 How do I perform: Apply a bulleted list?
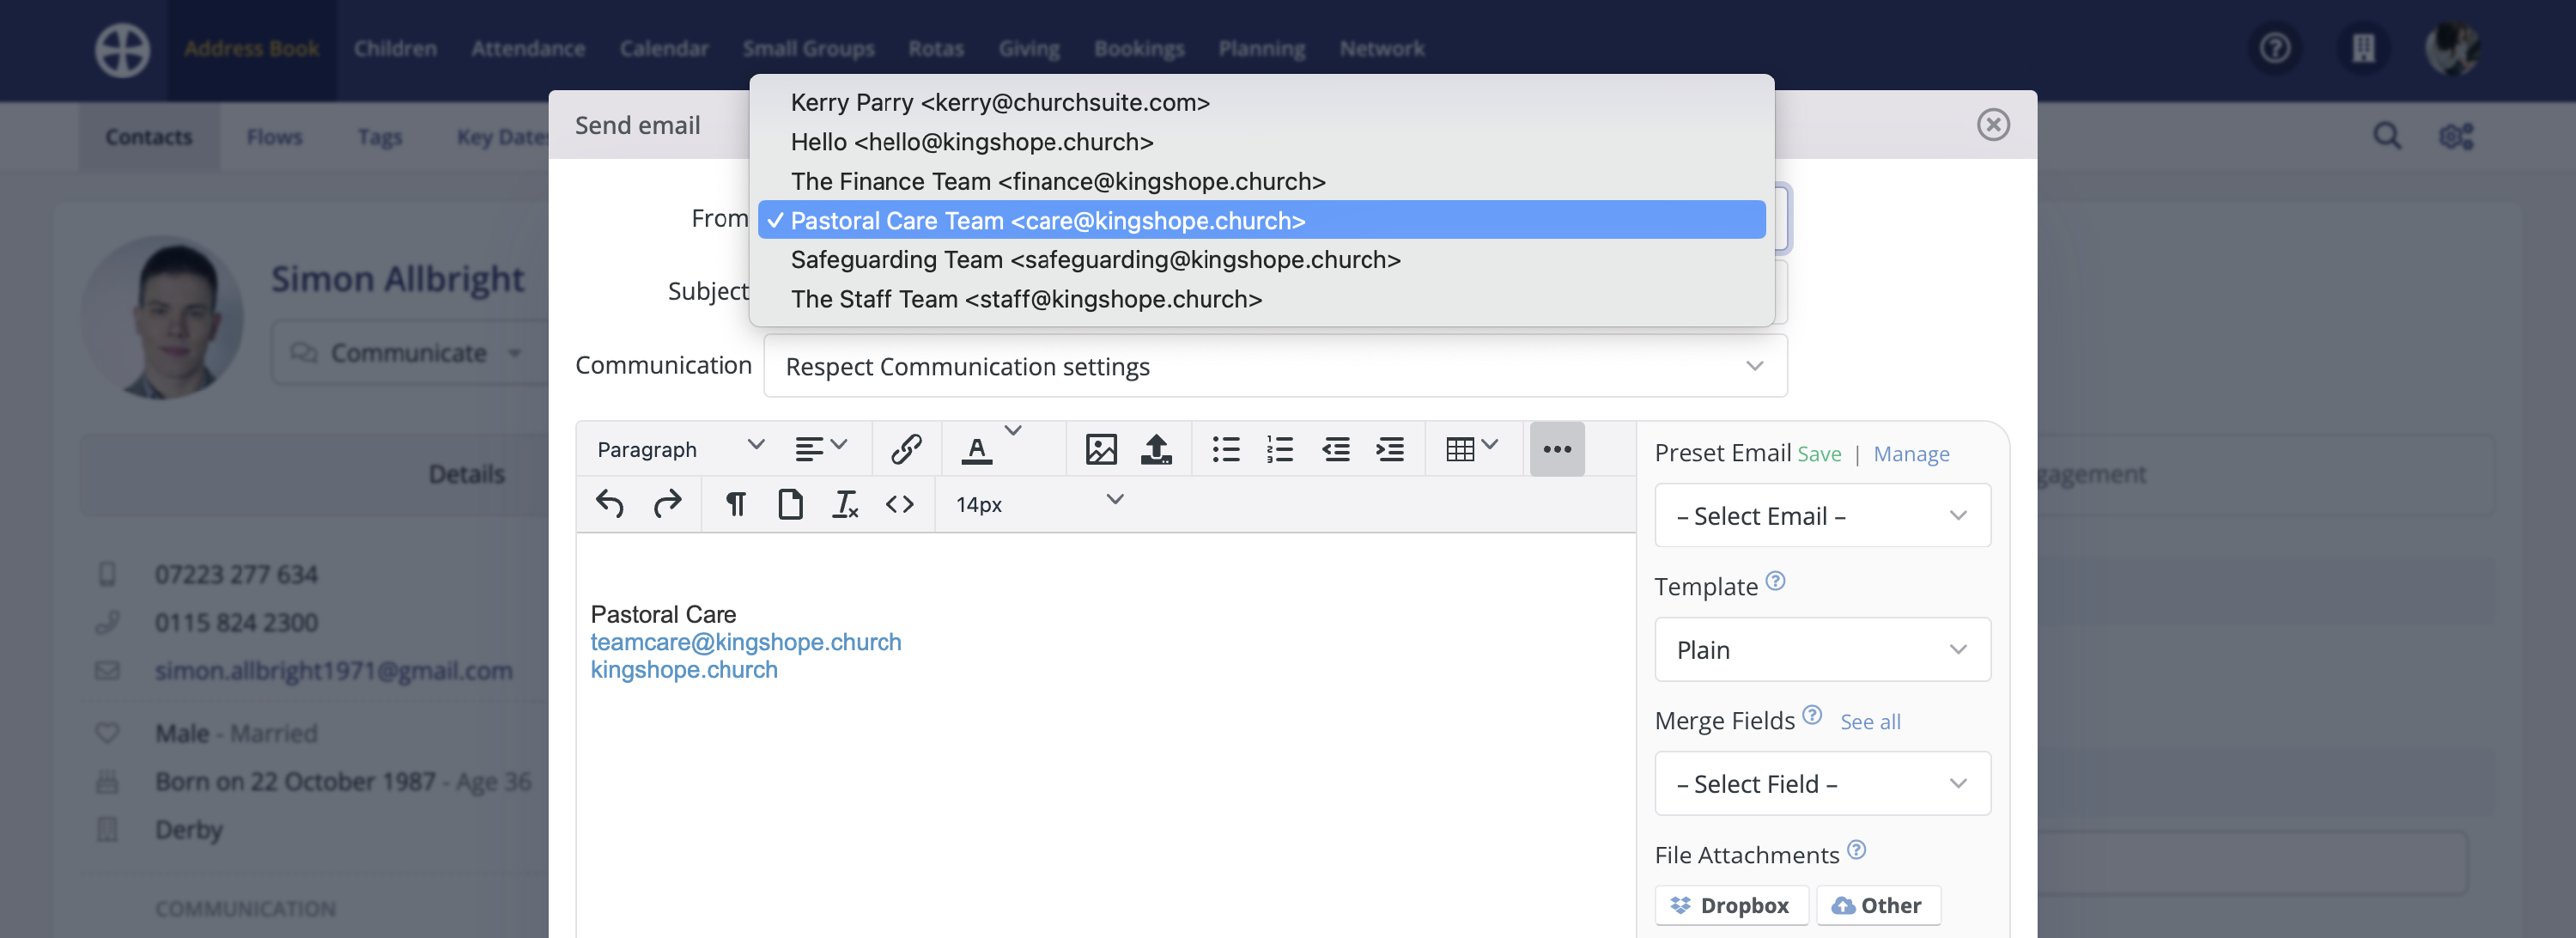click(x=1226, y=449)
